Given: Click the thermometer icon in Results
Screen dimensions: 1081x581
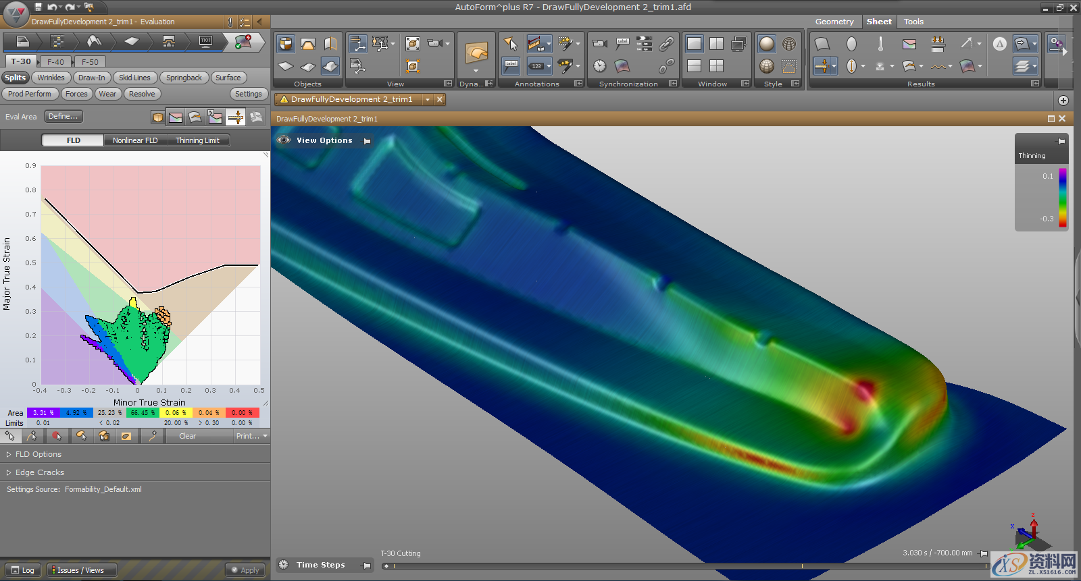Looking at the screenshot, I should coord(880,44).
